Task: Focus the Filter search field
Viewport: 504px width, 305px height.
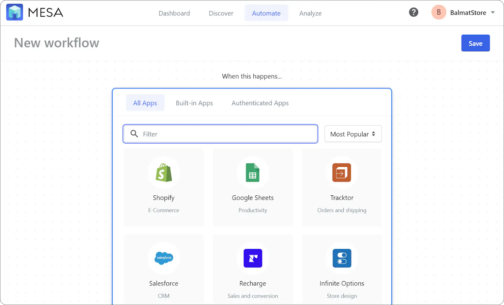Action: pyautogui.click(x=220, y=134)
